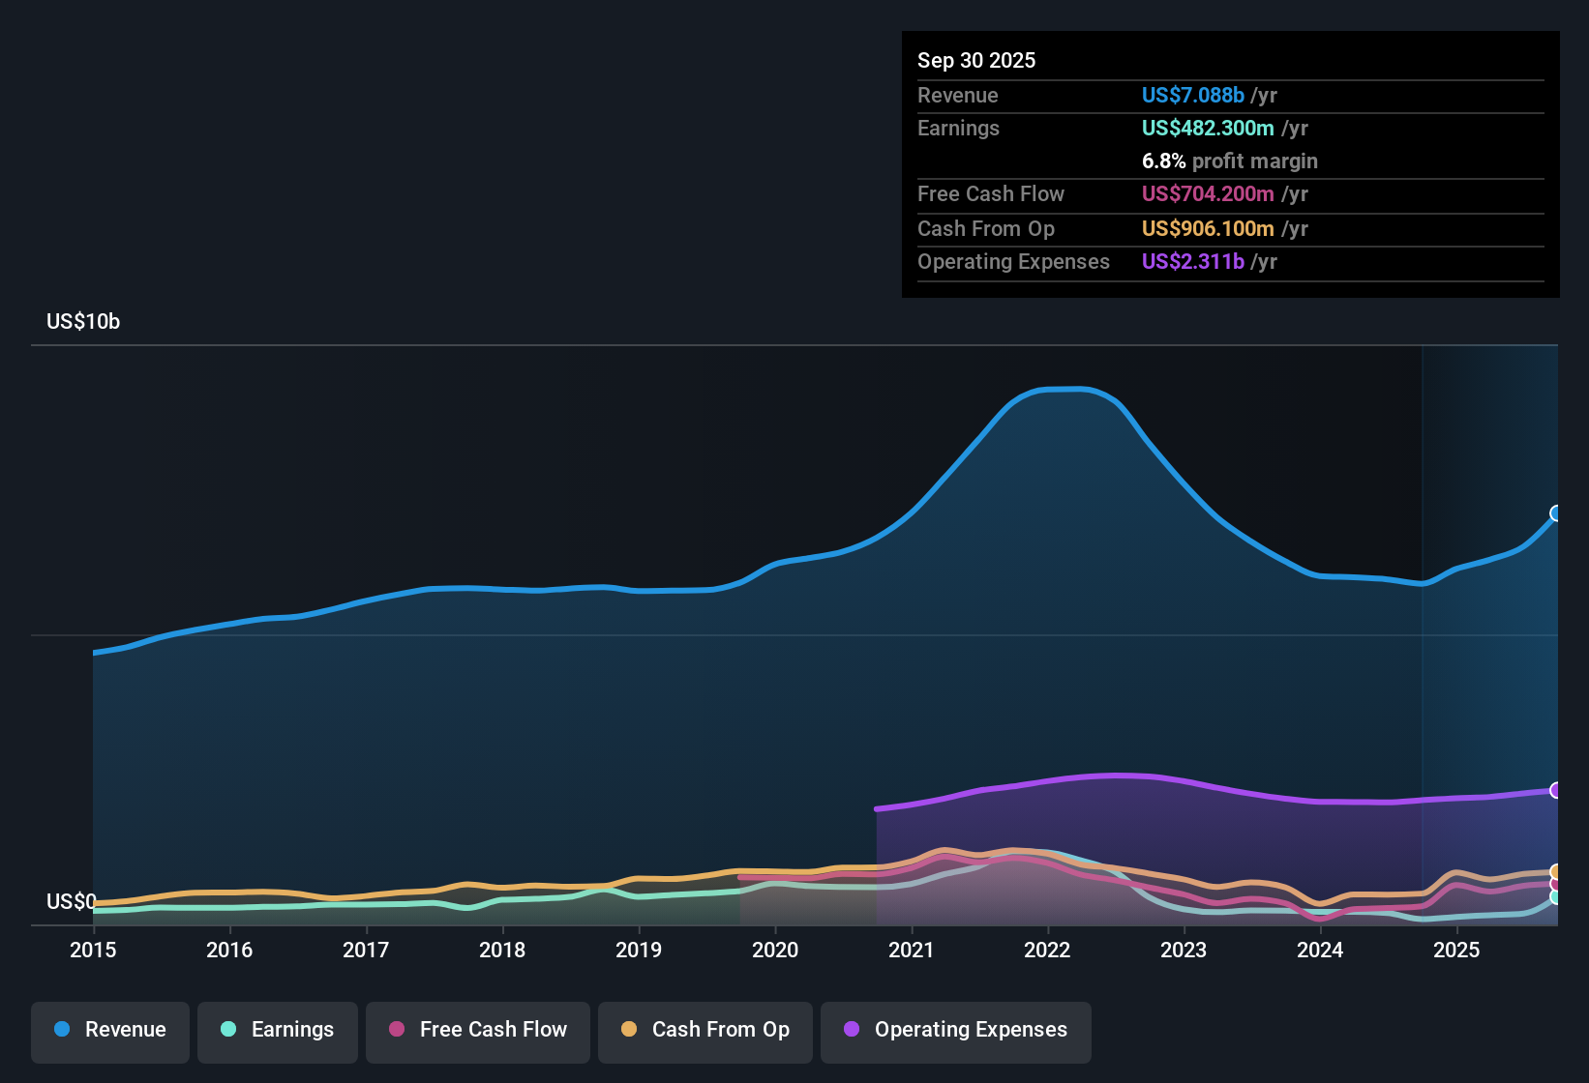The width and height of the screenshot is (1589, 1083).
Task: Click the 2020 x-axis label
Action: (x=775, y=951)
